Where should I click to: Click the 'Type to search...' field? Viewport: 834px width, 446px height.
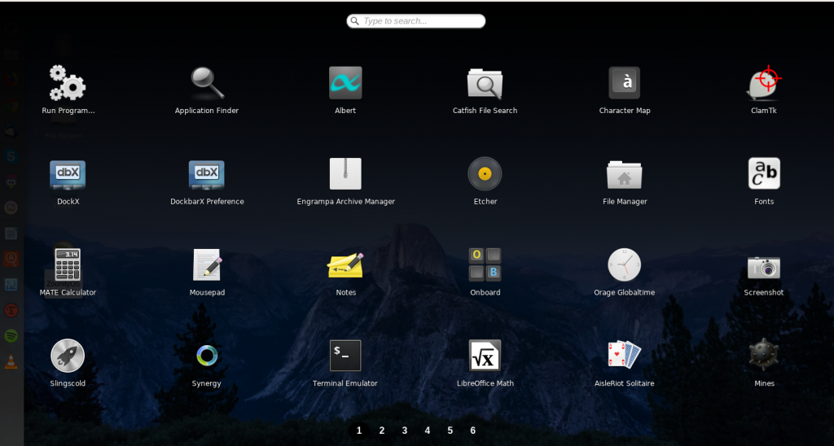point(416,21)
